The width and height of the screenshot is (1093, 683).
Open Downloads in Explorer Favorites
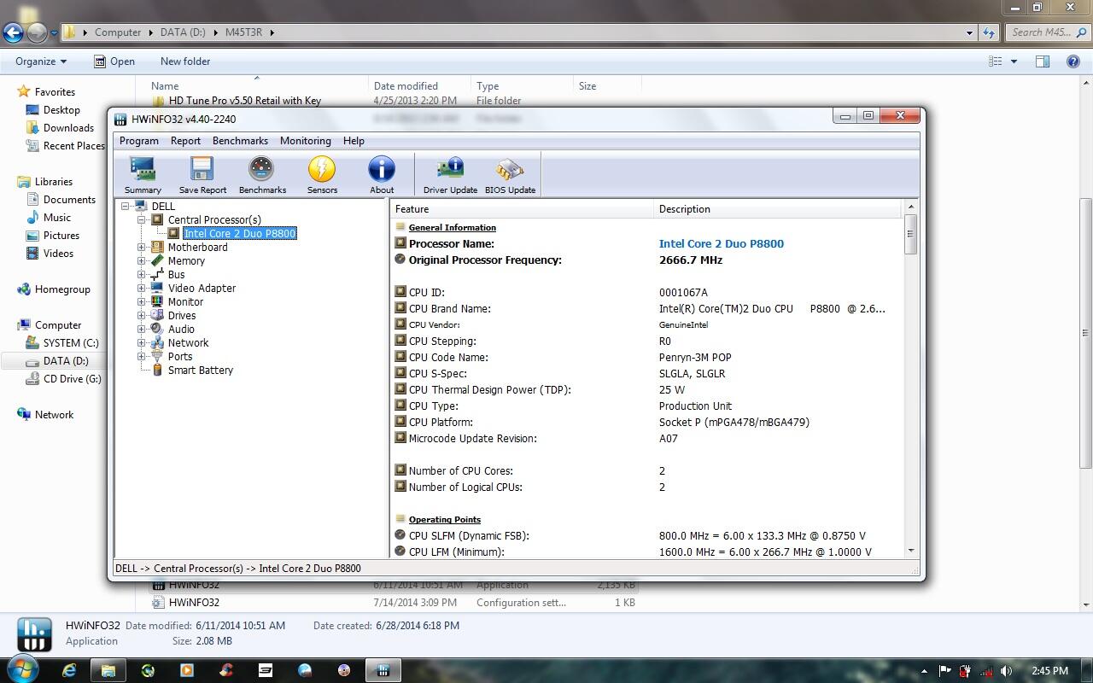[x=68, y=127]
